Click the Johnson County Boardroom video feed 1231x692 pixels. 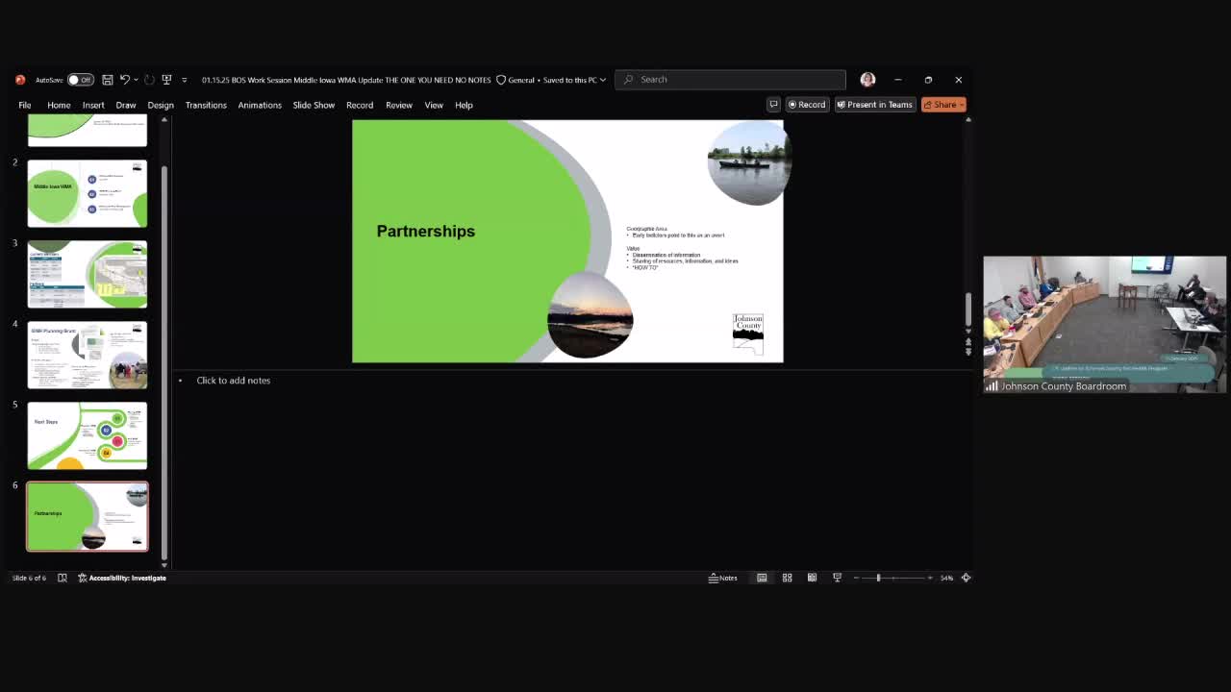click(x=1104, y=325)
